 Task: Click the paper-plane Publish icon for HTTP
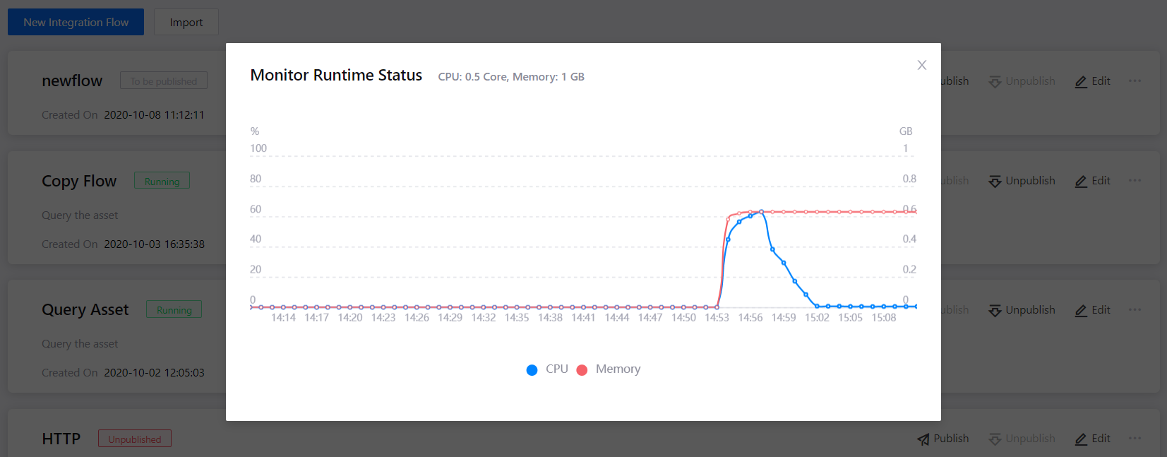(923, 438)
